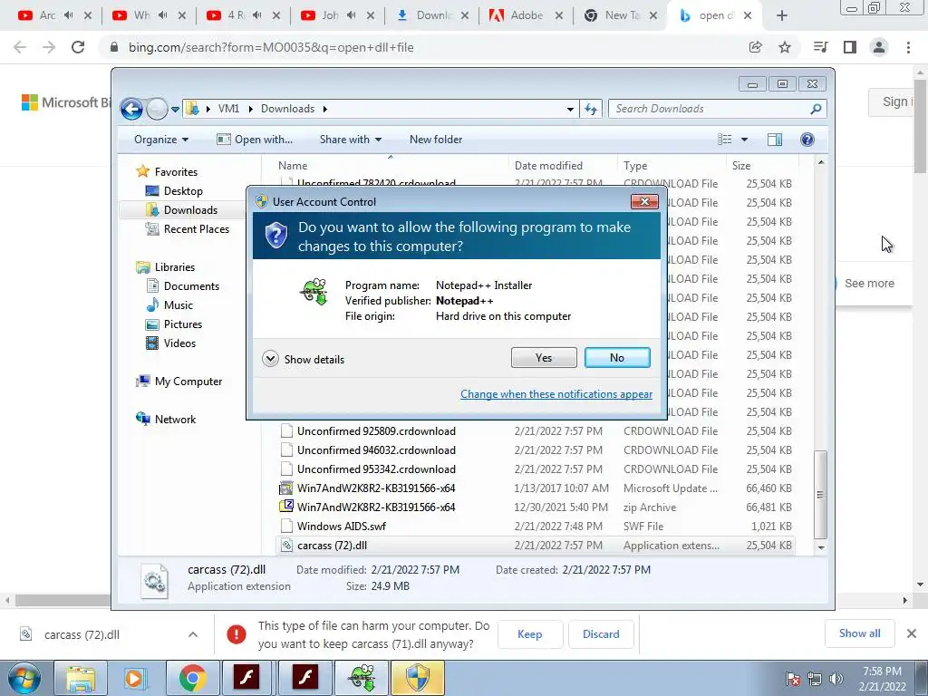The height and width of the screenshot is (696, 928).
Task: Expand Show details in UAC dialog
Action: tap(303, 359)
